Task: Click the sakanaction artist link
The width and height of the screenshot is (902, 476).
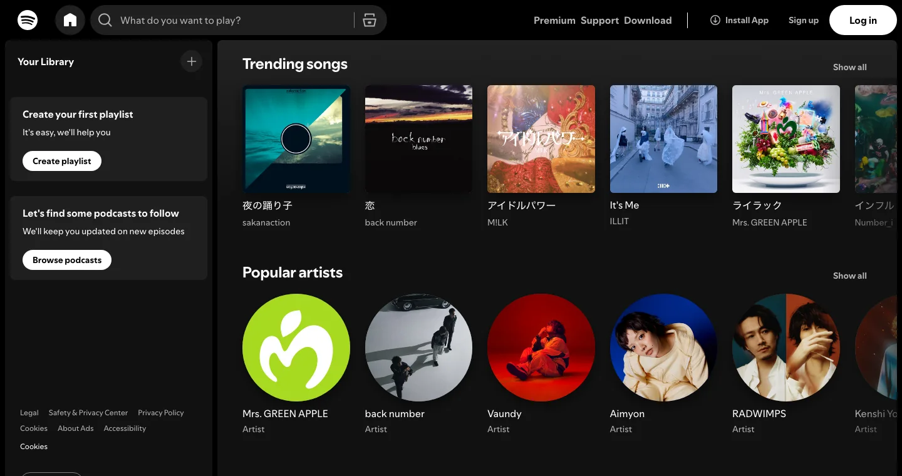Action: point(266,222)
